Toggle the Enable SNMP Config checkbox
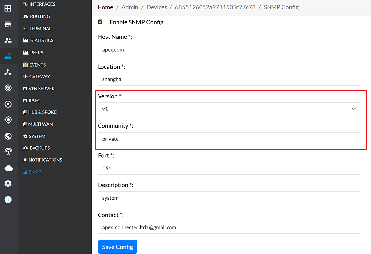This screenshot has width=371, height=254. coord(101,22)
